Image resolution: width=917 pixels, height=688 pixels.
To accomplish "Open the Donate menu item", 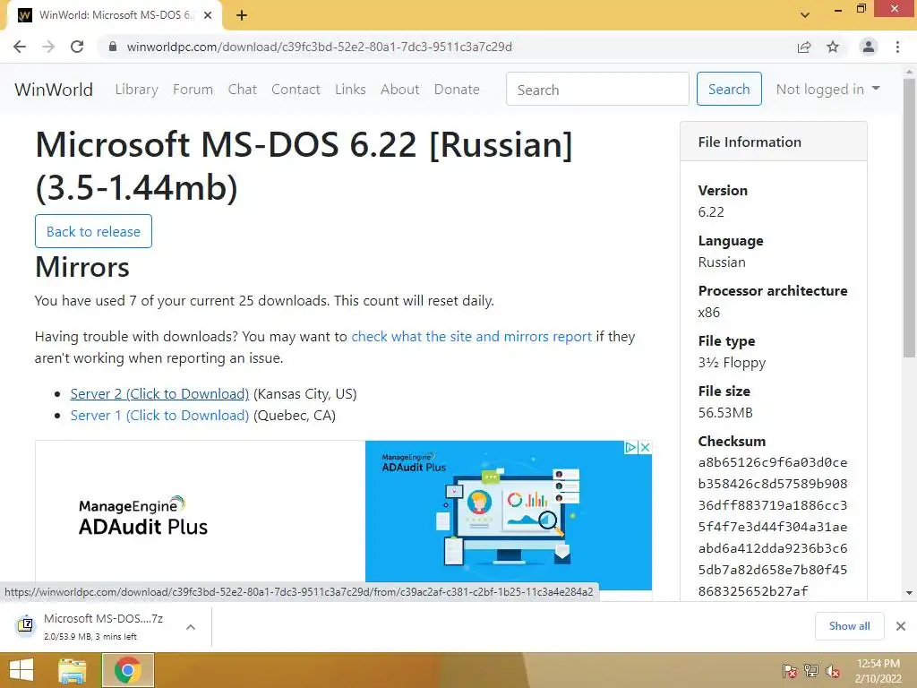I will [x=457, y=90].
